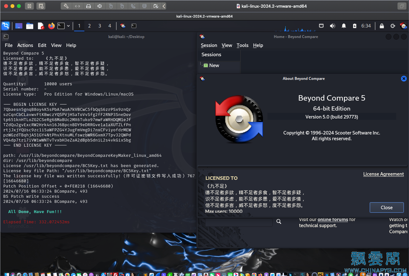Click the VMware sound card speaker icon
This screenshot has width=409, height=276.
(x=100, y=6)
